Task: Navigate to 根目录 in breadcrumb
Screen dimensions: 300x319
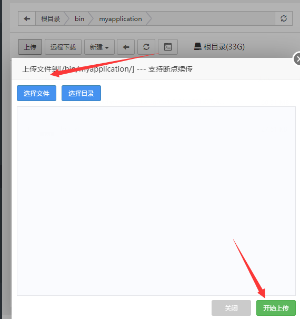Action: point(51,19)
